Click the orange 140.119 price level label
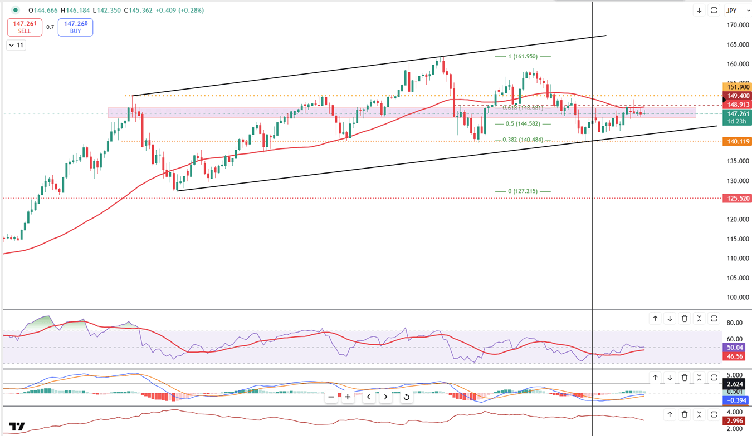This screenshot has width=752, height=436. 736,142
